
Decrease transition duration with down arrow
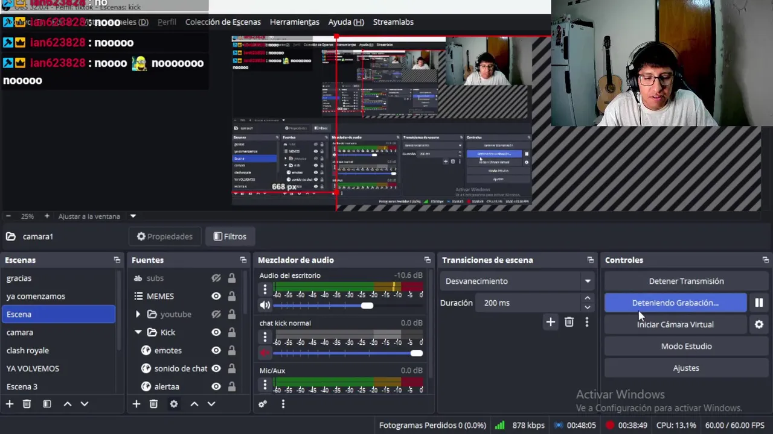pos(588,307)
